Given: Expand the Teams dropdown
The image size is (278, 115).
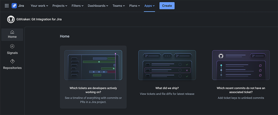Looking at the screenshot, I should (119, 6).
